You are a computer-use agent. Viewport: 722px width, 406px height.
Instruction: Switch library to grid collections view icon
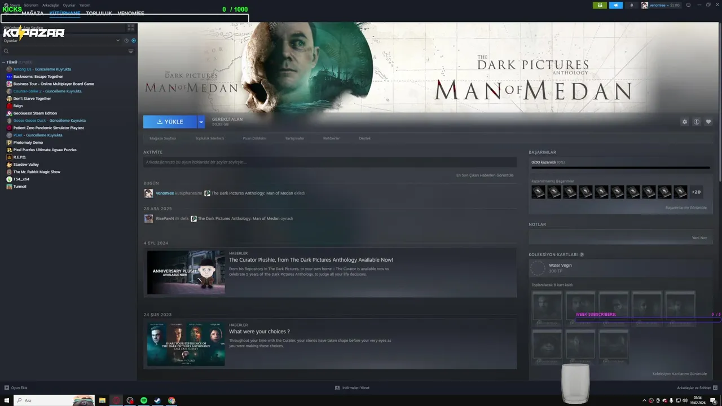(131, 27)
